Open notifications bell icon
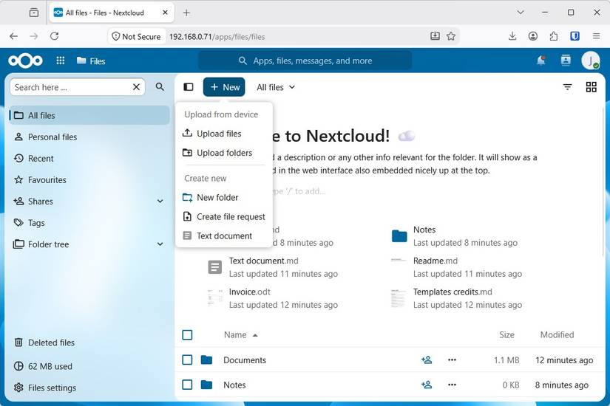Screen dimensions: 610x406 [540, 61]
